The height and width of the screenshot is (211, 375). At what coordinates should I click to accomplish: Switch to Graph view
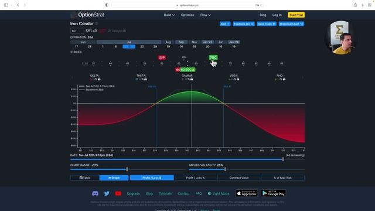114,178
